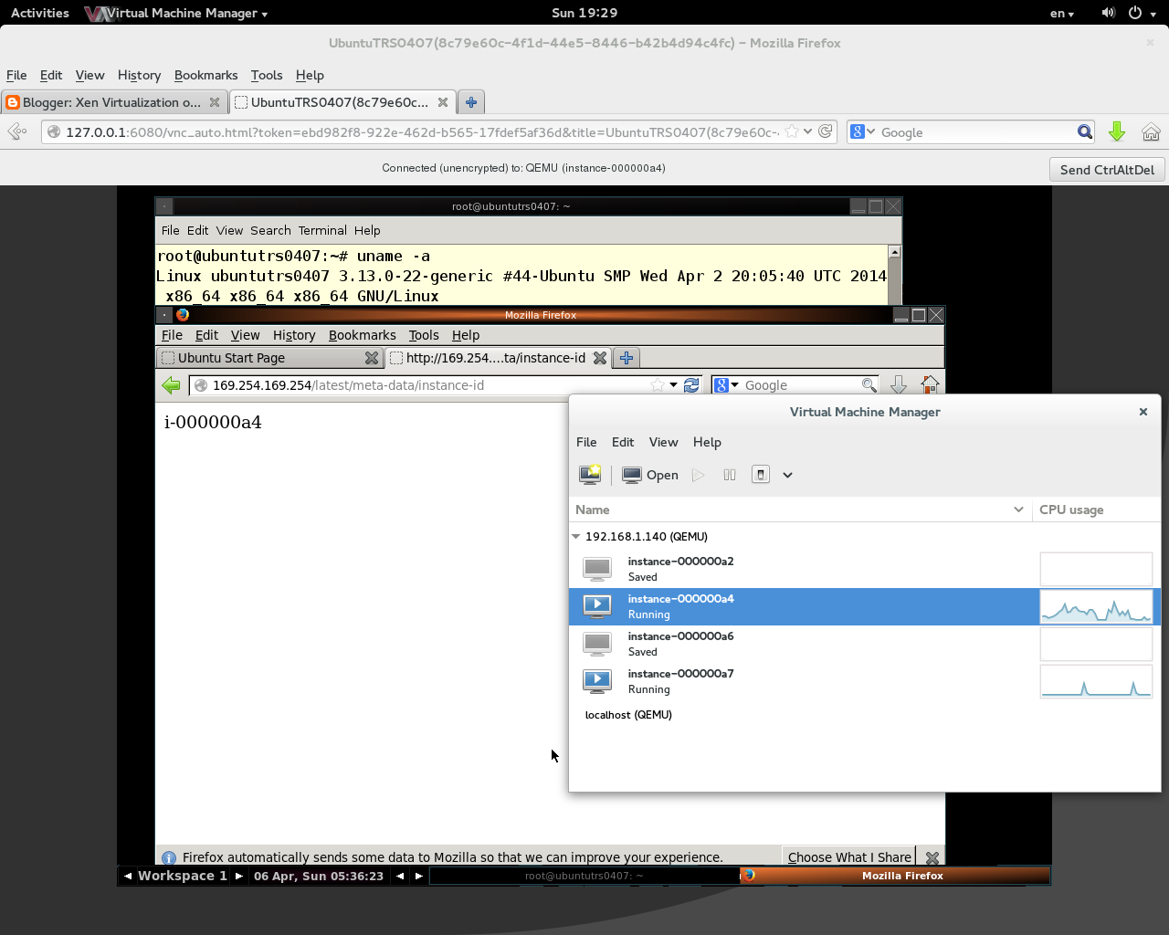
Task: Click the Open console button in Virtual Machine Manager
Action: pos(650,475)
